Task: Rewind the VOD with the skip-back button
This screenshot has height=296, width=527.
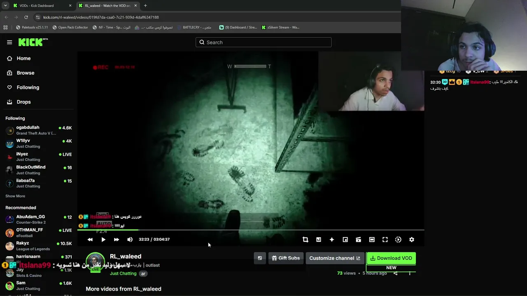Action: [x=90, y=240]
